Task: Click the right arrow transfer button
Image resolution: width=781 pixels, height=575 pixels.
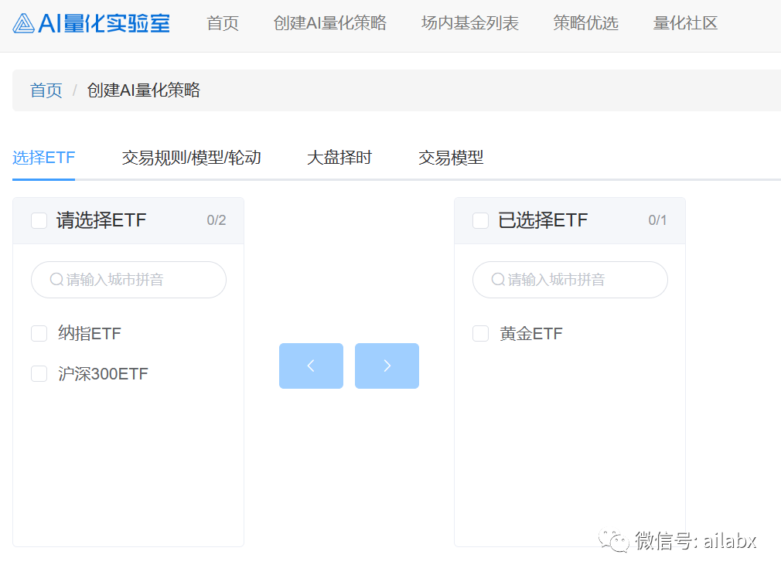Action: 387,366
